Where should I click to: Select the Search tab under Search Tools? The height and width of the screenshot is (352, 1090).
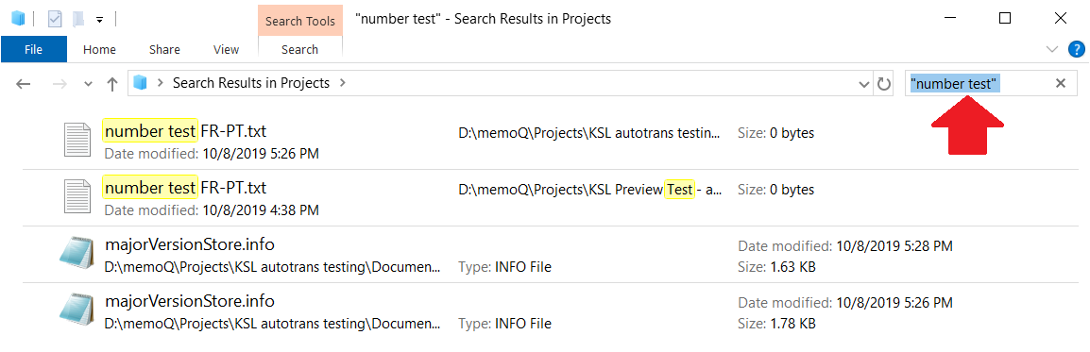pos(299,49)
